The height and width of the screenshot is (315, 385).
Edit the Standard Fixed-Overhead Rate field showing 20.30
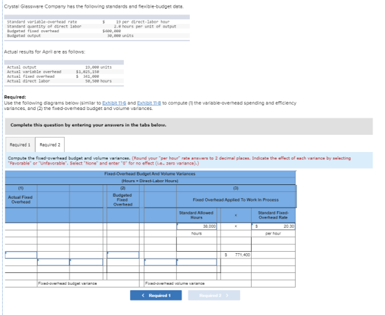[x=274, y=226]
